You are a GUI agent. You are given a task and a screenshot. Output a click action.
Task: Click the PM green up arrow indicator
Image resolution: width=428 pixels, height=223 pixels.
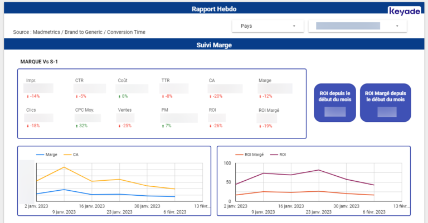pyautogui.click(x=163, y=126)
